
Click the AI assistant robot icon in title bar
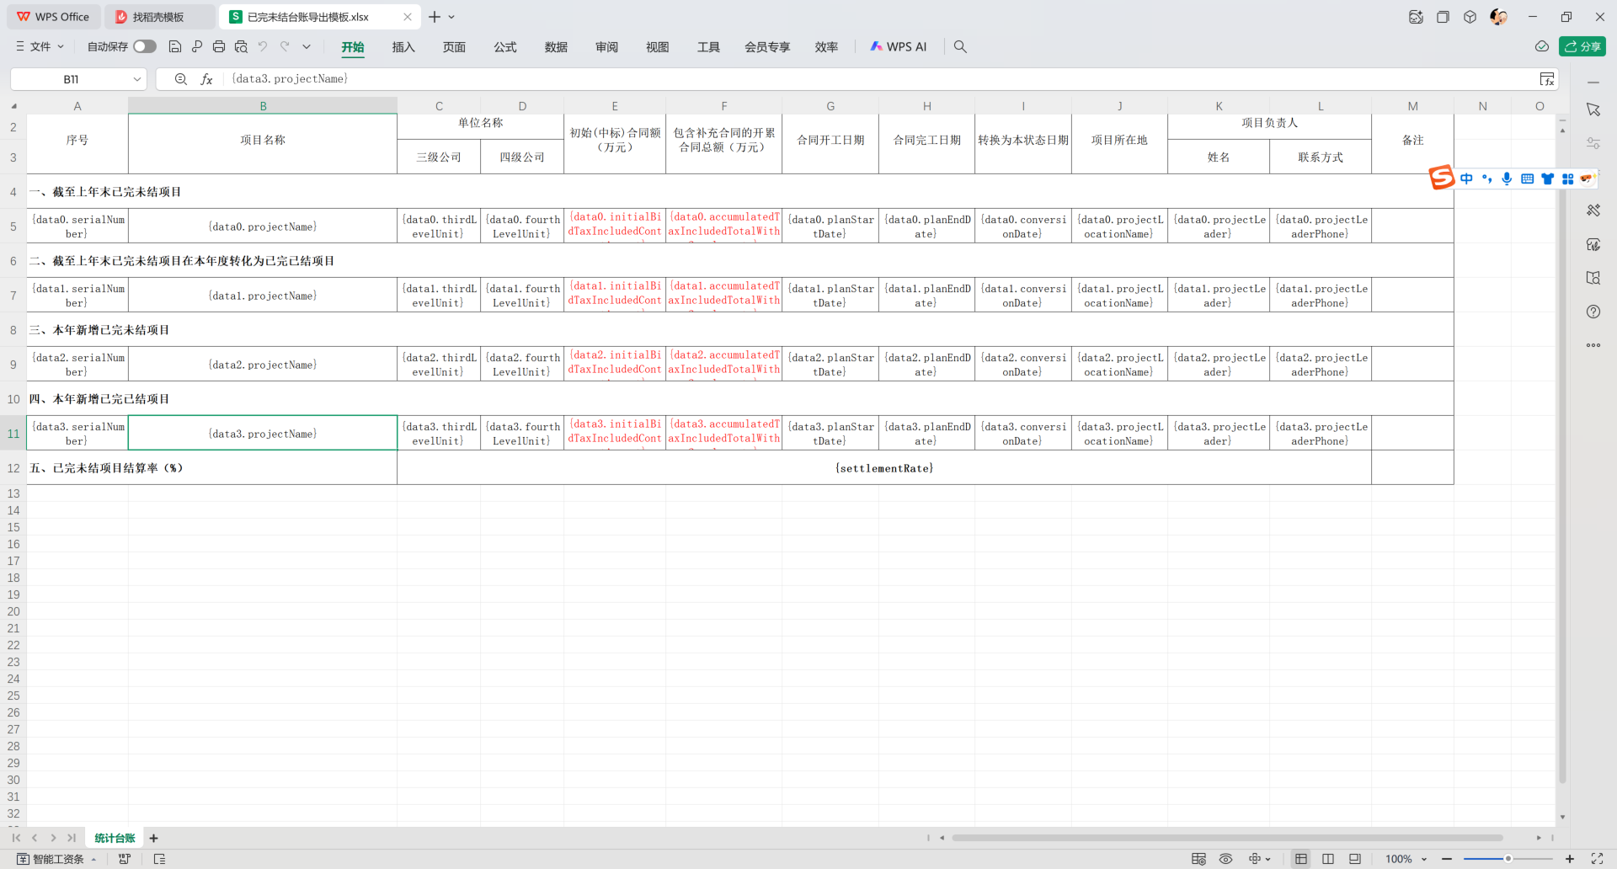click(x=1416, y=17)
